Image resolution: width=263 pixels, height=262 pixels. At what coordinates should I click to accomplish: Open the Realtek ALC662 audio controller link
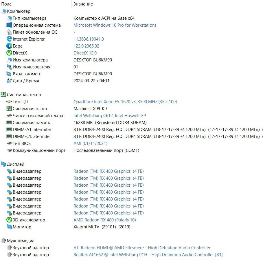148,255
